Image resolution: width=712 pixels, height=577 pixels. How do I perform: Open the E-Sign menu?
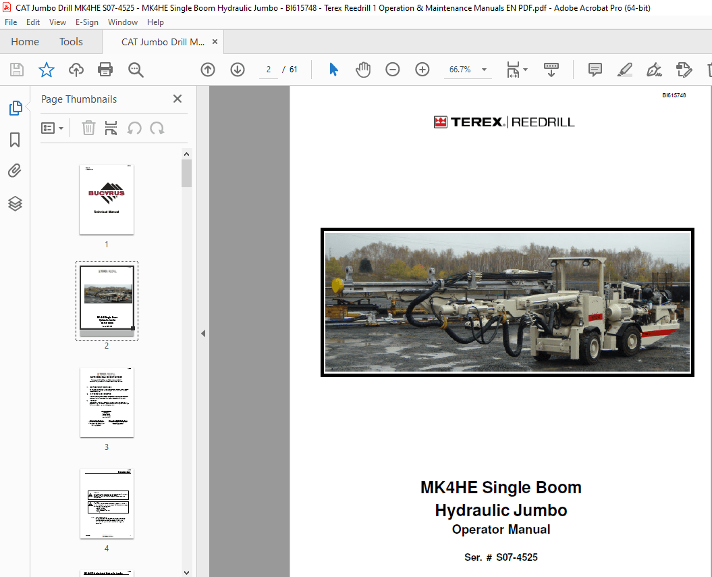pyautogui.click(x=87, y=22)
